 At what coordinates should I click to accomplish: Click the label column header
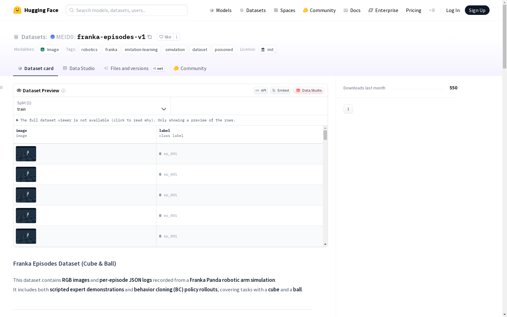point(240,134)
